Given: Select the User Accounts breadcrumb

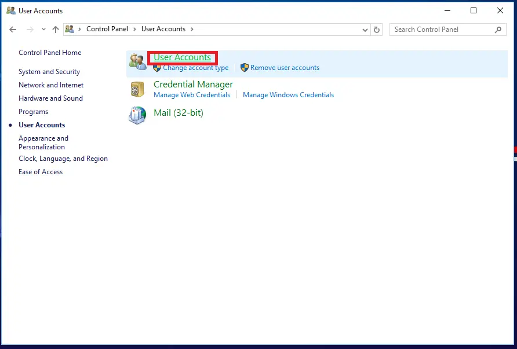Looking at the screenshot, I should pos(163,29).
